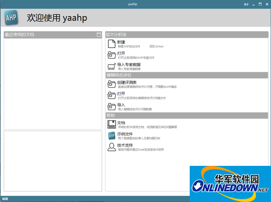The image size is (271, 202).
Task: Select 打开 under 模糊综合评价 section
Action: pos(121,94)
